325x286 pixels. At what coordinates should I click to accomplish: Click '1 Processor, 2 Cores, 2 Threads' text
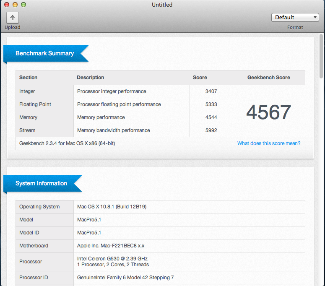113,265
